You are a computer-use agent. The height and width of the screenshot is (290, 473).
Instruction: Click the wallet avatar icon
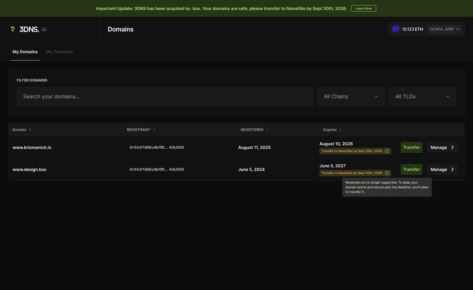pos(396,29)
